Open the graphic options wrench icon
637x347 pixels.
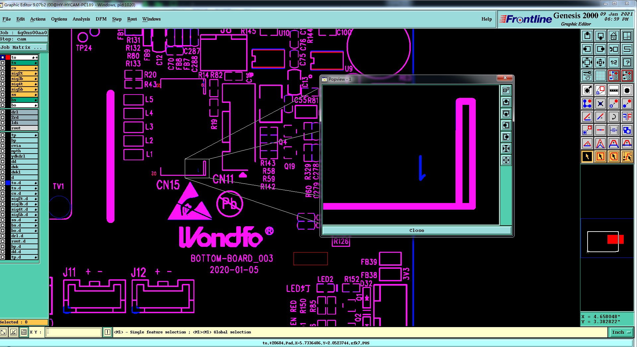click(x=587, y=76)
